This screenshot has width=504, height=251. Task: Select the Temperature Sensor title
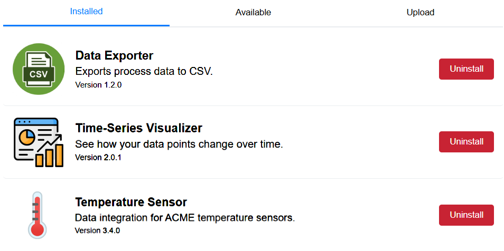pyautogui.click(x=131, y=202)
